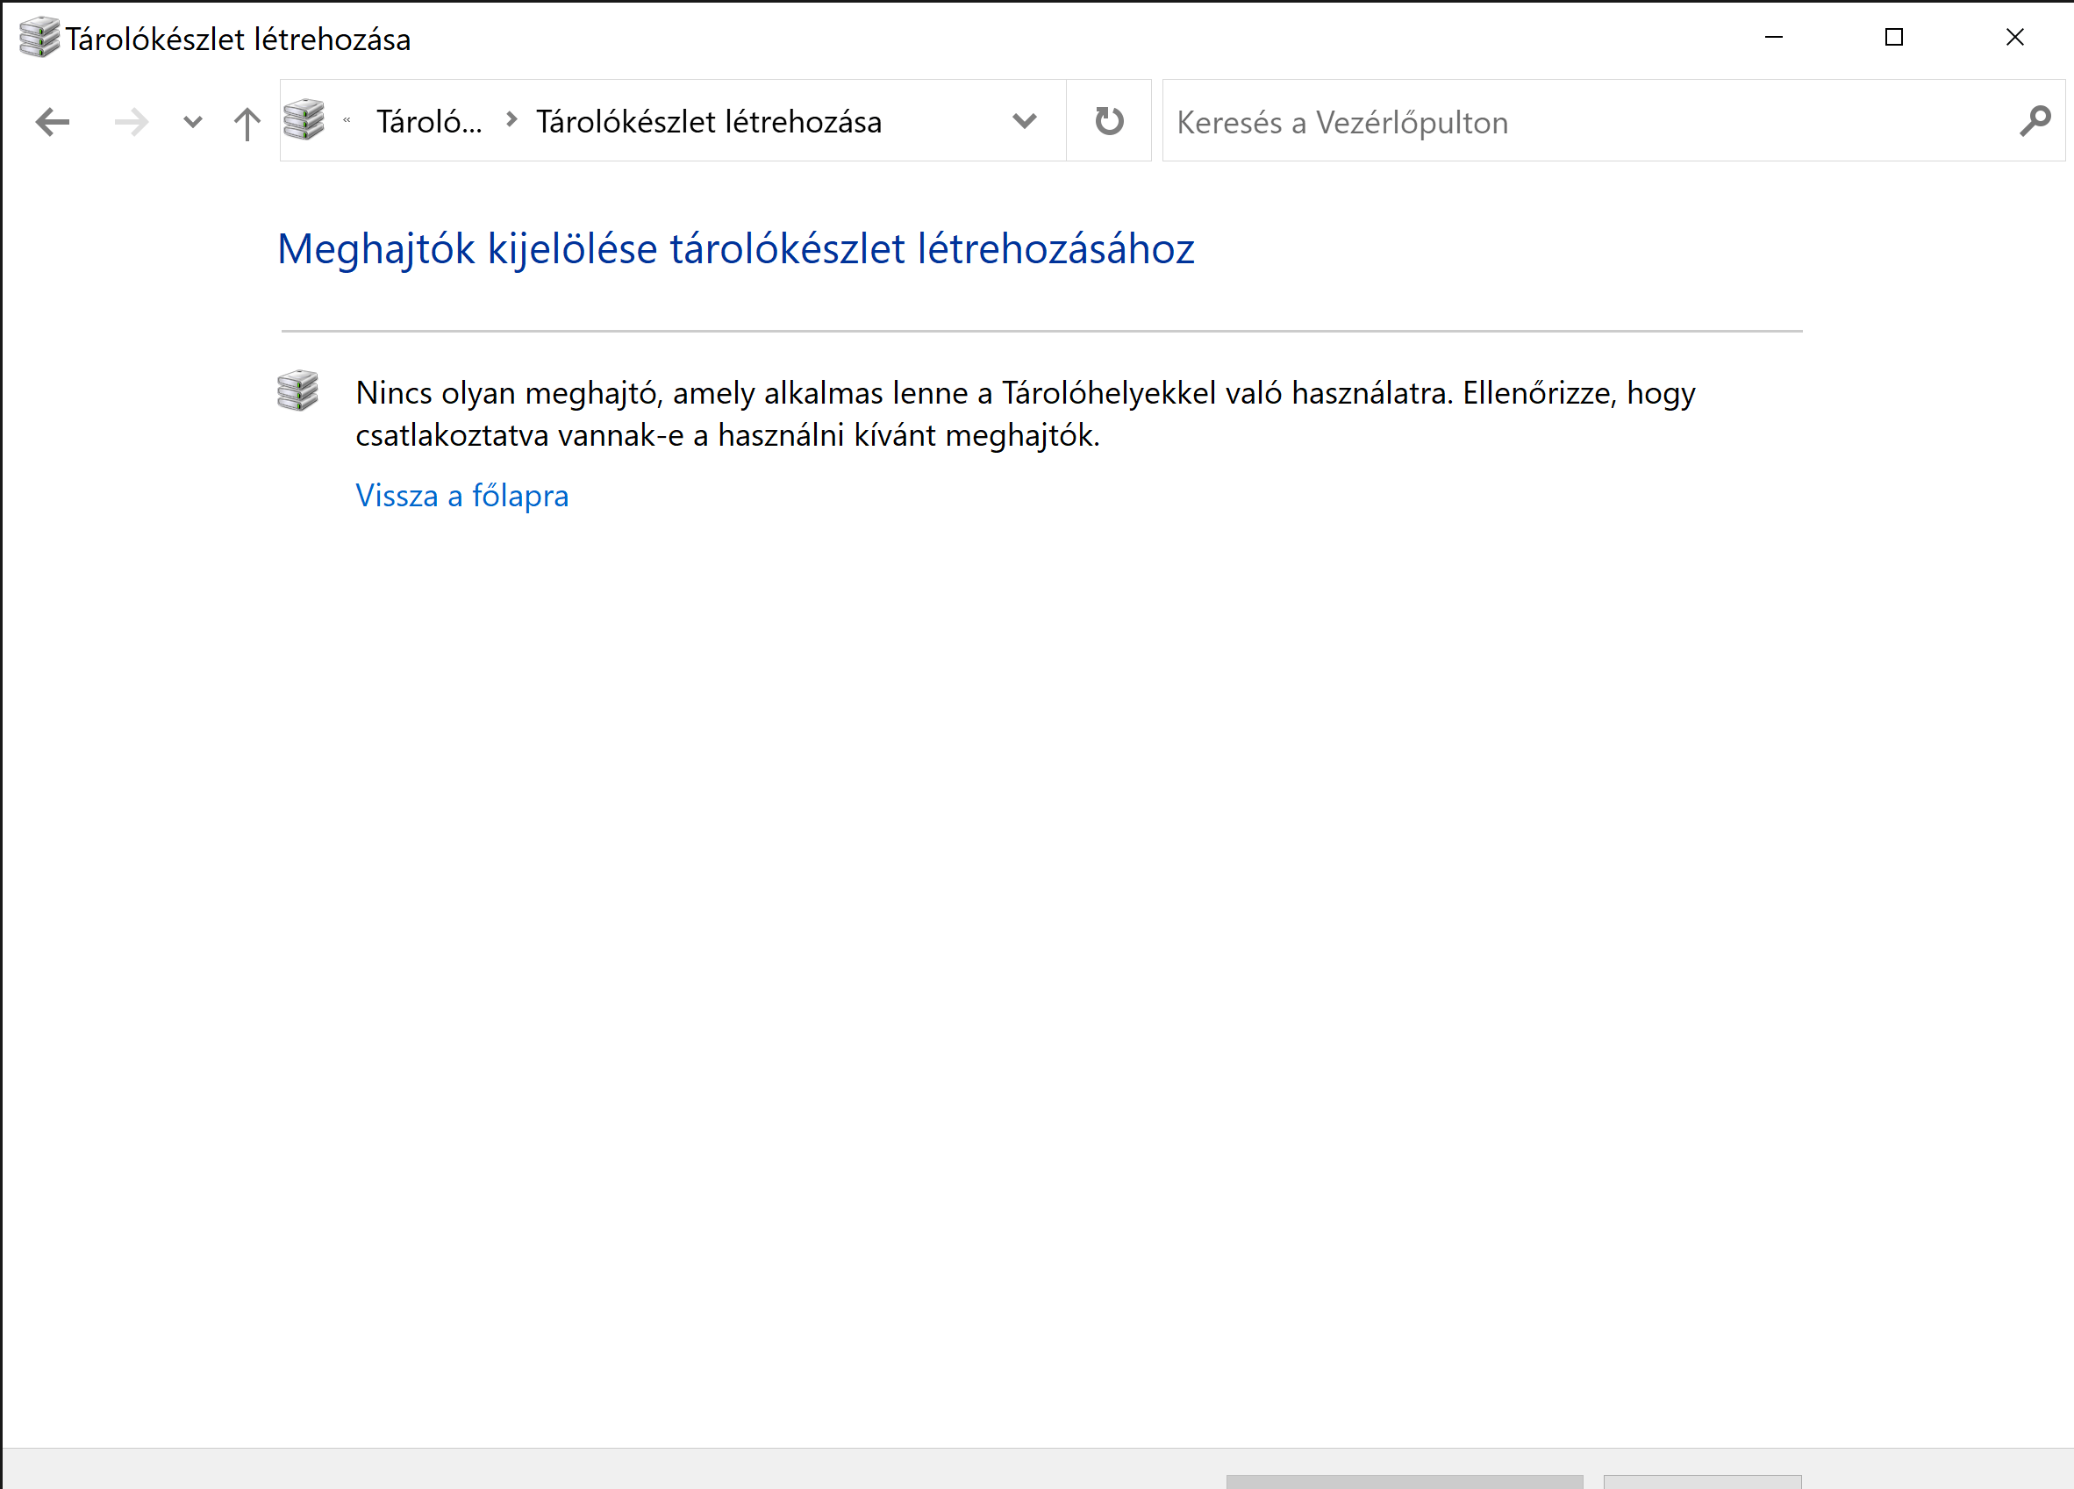Screen dimensions: 2074x1489
Task: Go back with the left arrow
Action: coord(52,122)
